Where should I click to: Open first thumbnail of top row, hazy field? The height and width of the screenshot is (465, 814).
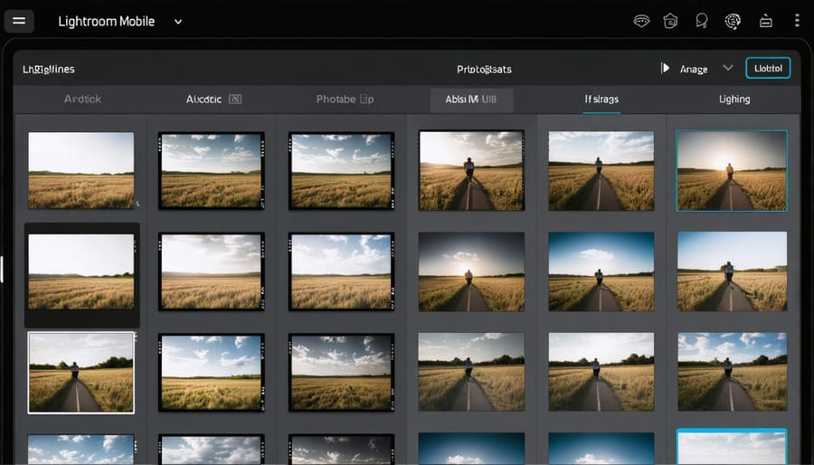pyautogui.click(x=81, y=170)
